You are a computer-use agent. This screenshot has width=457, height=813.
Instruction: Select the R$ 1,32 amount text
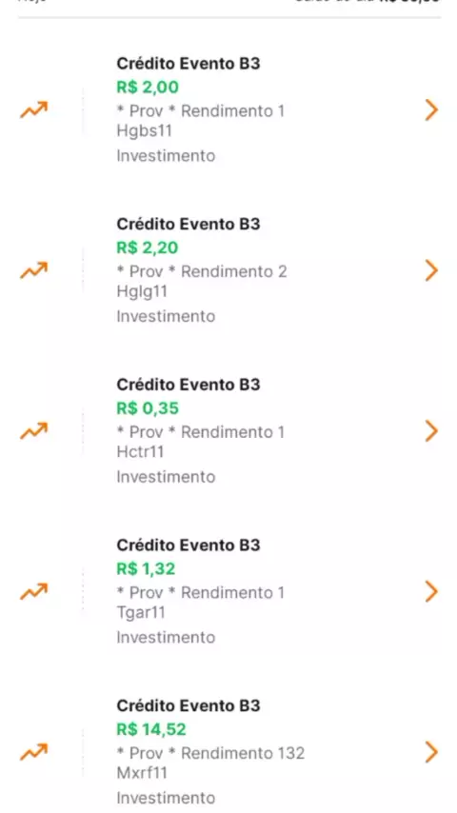(147, 568)
